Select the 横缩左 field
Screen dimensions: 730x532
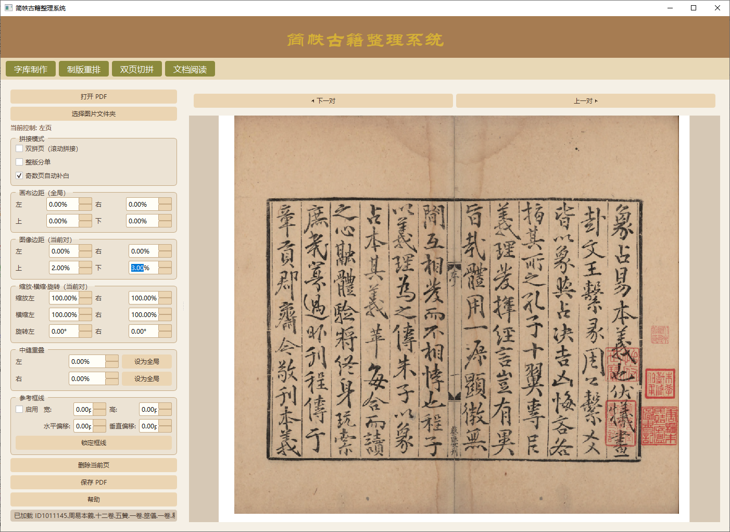coord(65,315)
